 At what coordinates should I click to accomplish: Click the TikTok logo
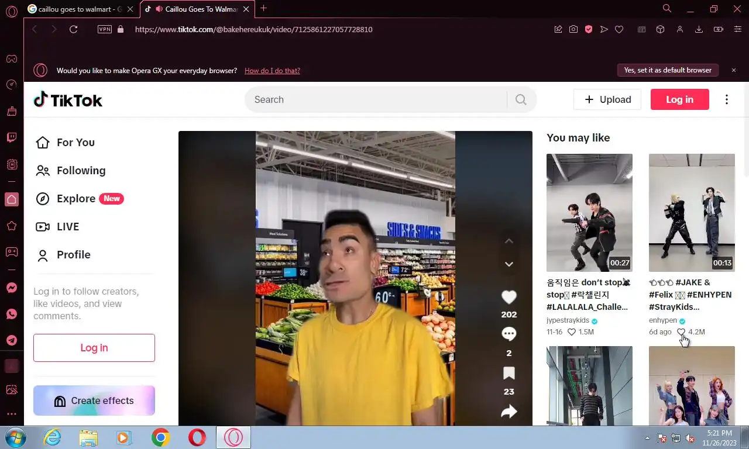point(68,100)
